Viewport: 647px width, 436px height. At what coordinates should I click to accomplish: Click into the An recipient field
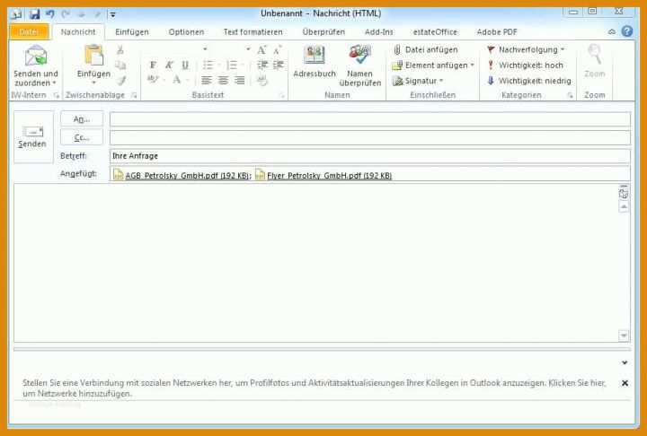point(369,119)
